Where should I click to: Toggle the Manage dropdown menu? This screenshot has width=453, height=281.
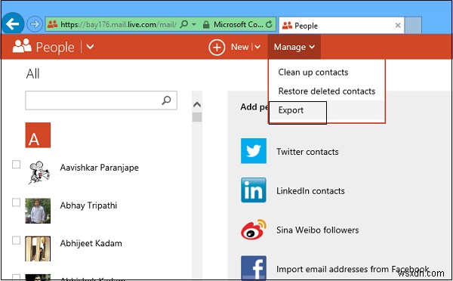[x=294, y=47]
